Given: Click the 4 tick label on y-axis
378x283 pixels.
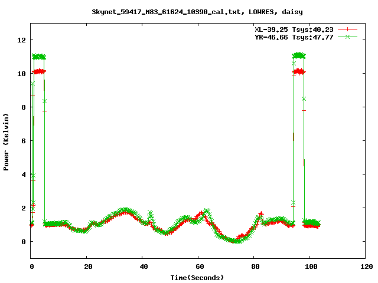Looking at the screenshot, I should [24, 175].
